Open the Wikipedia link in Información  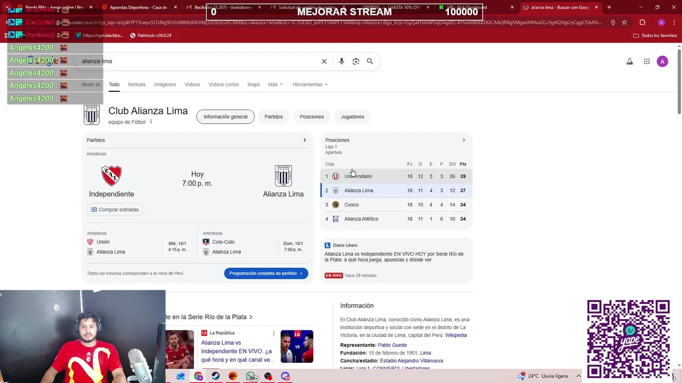[456, 335]
